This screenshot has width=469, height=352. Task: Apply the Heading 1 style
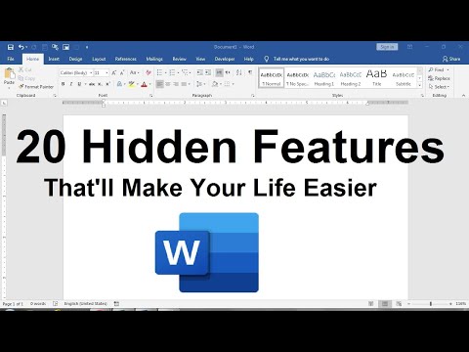[x=324, y=78]
